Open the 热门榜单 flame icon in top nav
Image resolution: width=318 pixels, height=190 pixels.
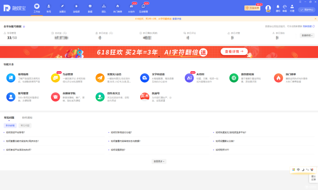click(x=118, y=6)
